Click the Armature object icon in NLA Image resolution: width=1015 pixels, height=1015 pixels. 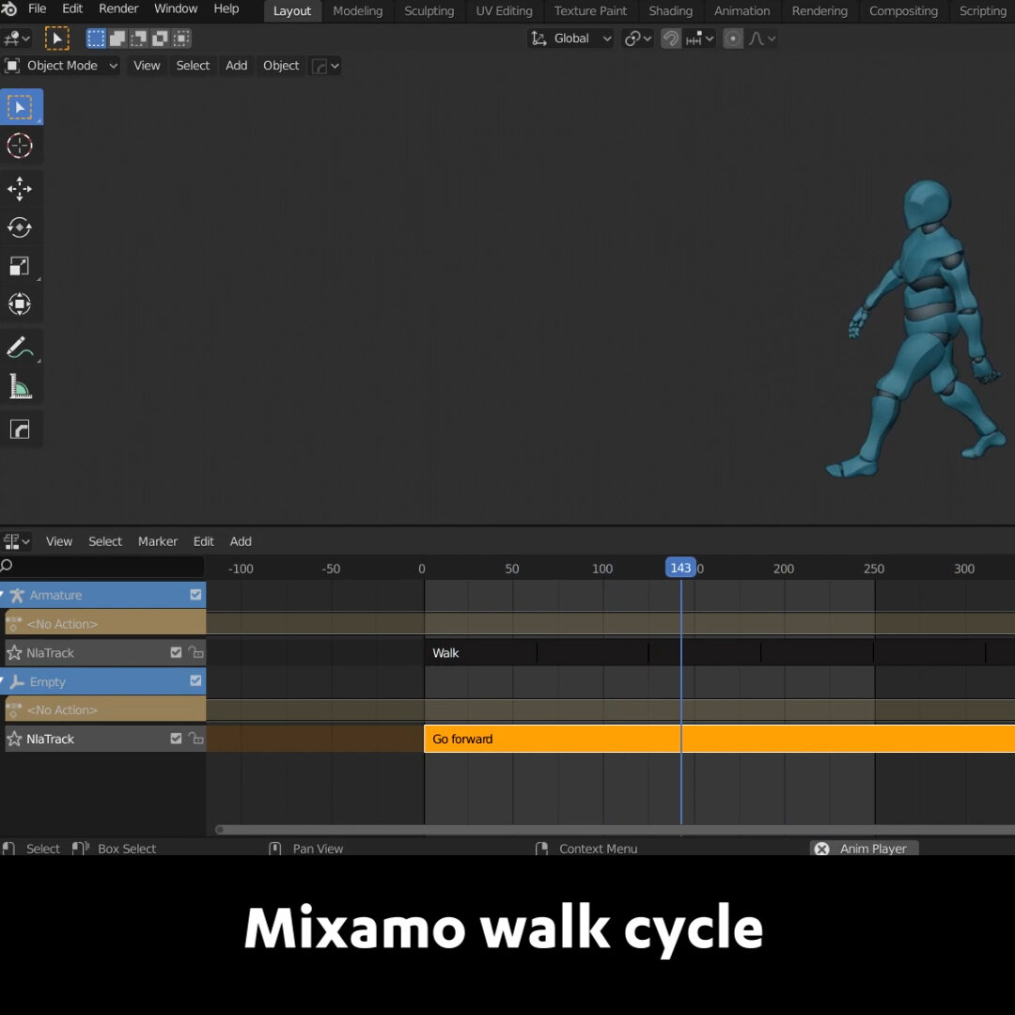pos(18,595)
